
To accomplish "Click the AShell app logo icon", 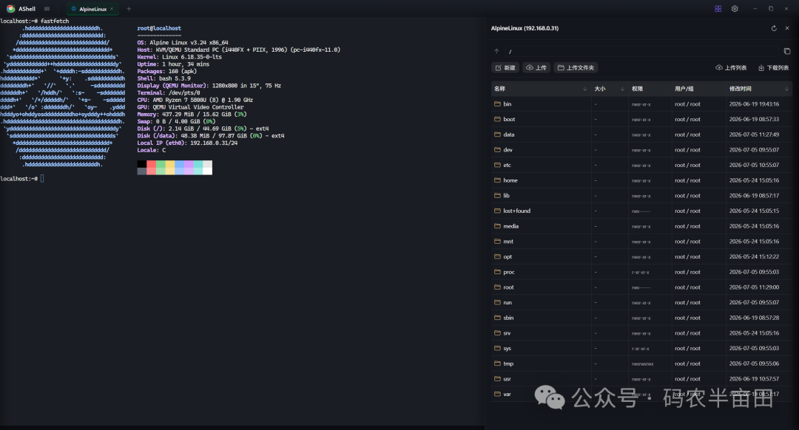I will pyautogui.click(x=10, y=9).
